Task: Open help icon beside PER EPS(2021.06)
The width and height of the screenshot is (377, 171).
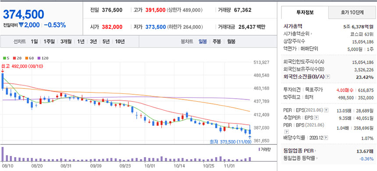Action: (326, 110)
